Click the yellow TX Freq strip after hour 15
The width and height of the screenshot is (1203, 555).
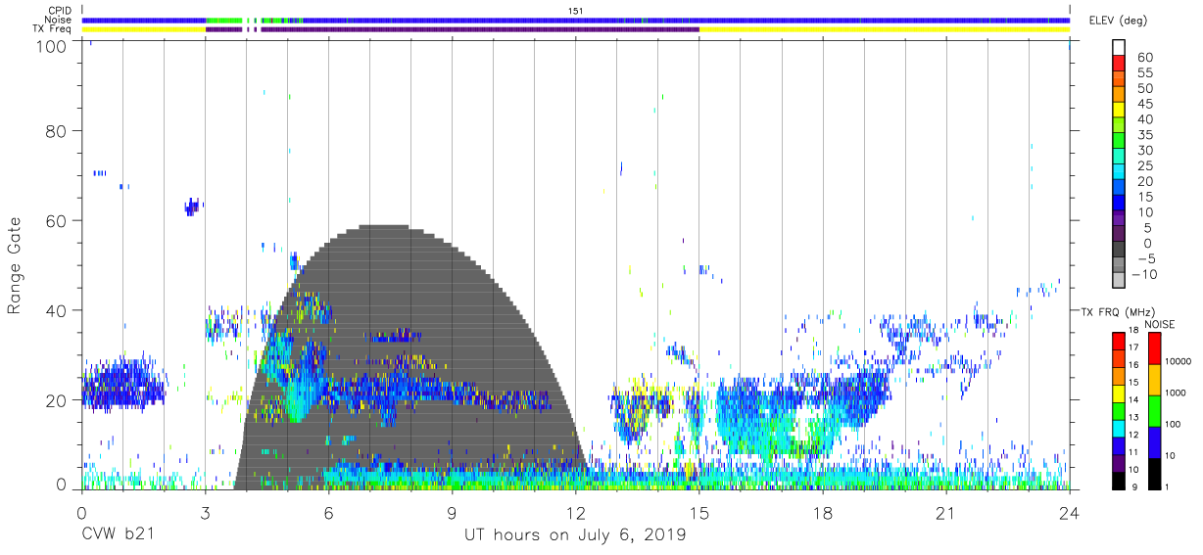pos(885,29)
